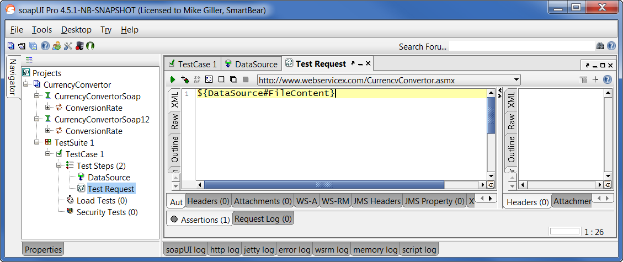Select the request Raw vertical tab
The height and width of the screenshot is (262, 623).
click(175, 121)
